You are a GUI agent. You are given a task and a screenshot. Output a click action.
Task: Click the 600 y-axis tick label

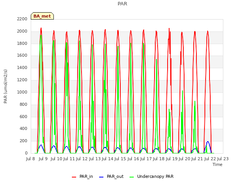tap(23, 117)
